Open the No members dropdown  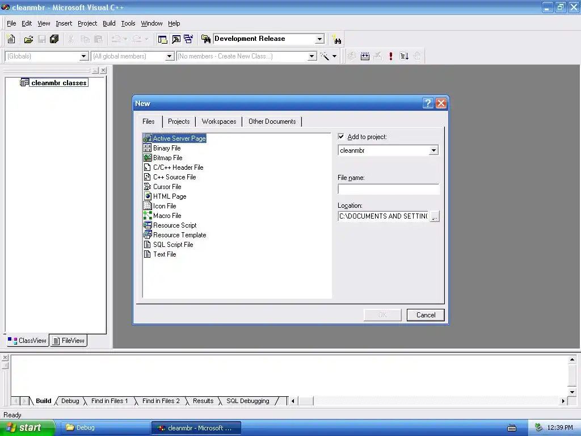click(x=312, y=56)
